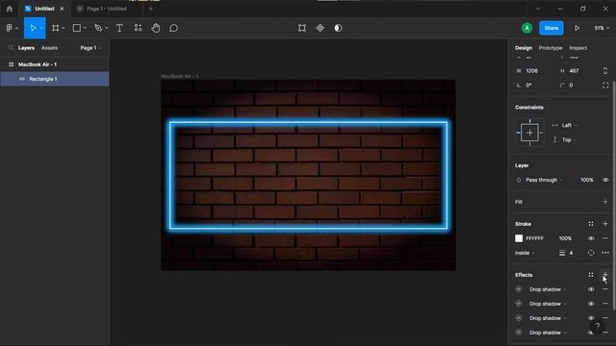616x346 pixels.
Task: Click the Share button
Action: [552, 28]
